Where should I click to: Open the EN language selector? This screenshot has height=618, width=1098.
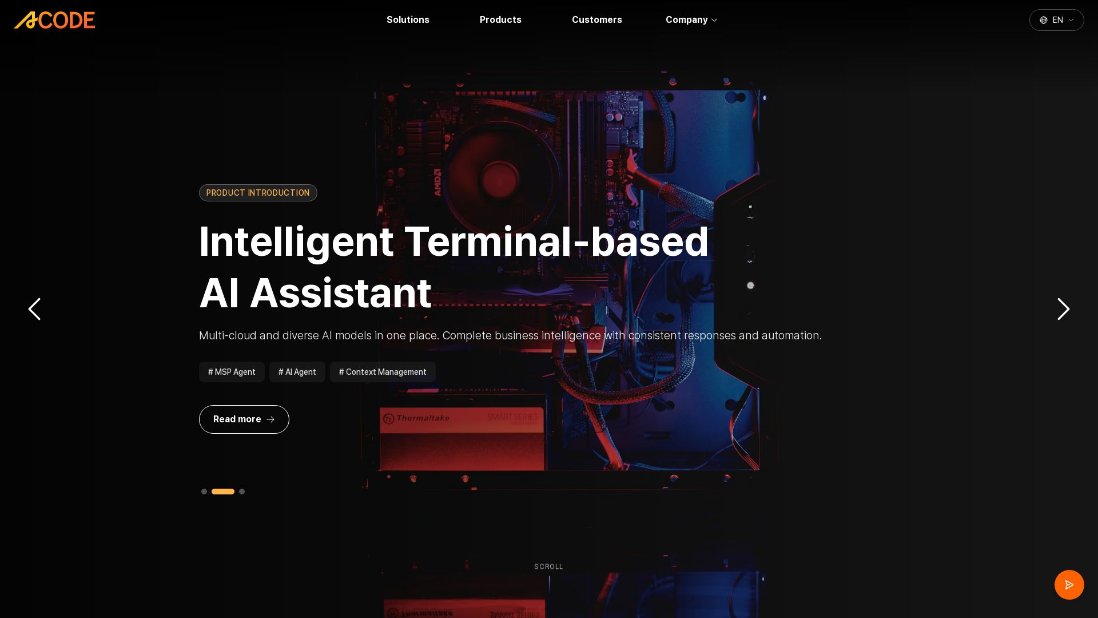click(x=1057, y=20)
